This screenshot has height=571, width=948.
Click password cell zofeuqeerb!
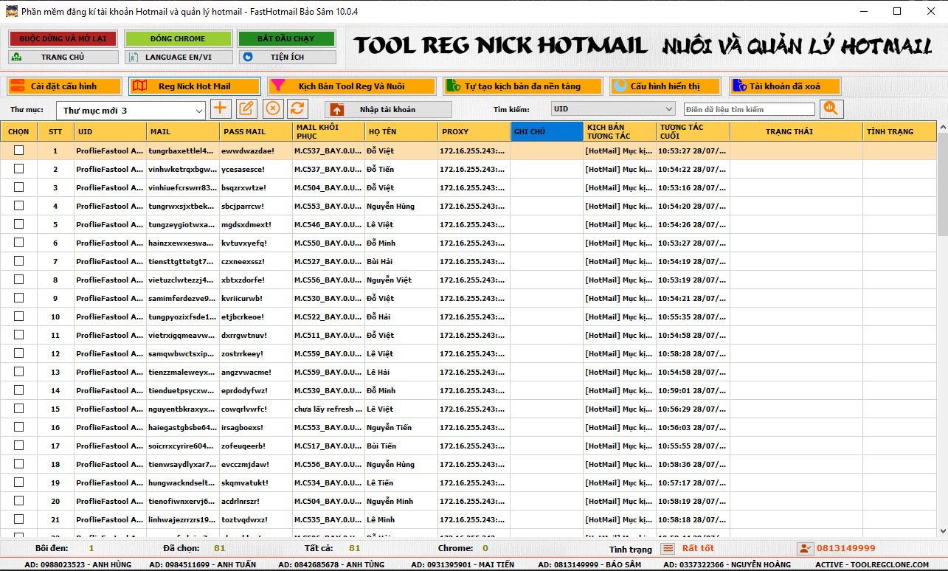click(x=256, y=446)
